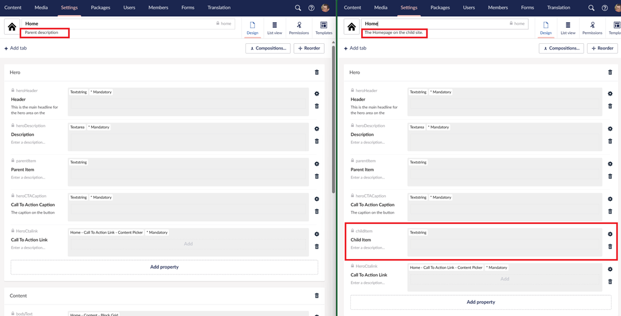
Task: Delete Content group in left window
Action: pyautogui.click(x=316, y=295)
